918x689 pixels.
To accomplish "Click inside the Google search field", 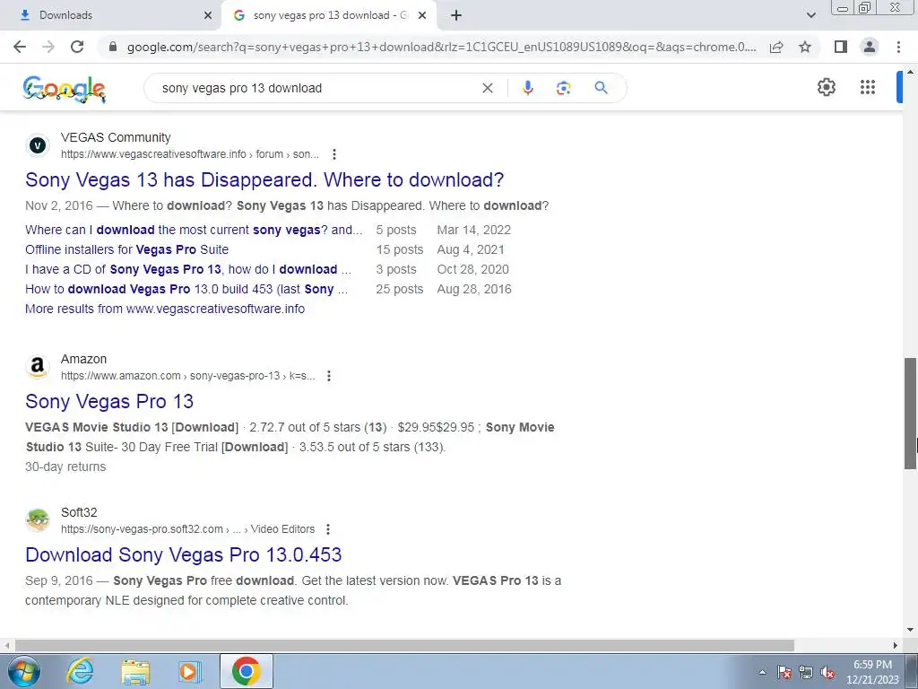I will click(316, 88).
